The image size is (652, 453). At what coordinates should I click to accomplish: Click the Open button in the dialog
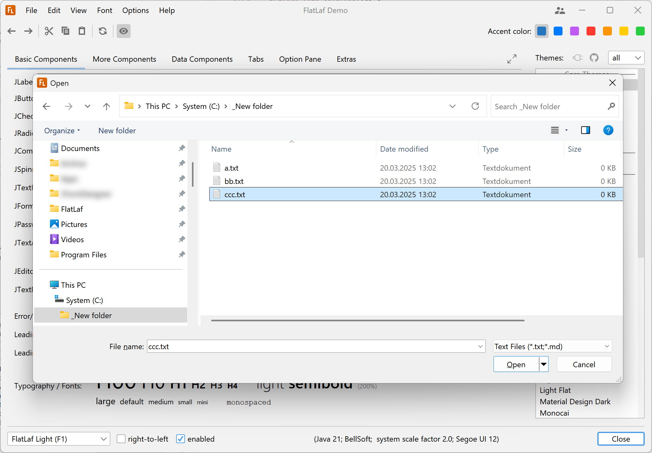point(516,364)
